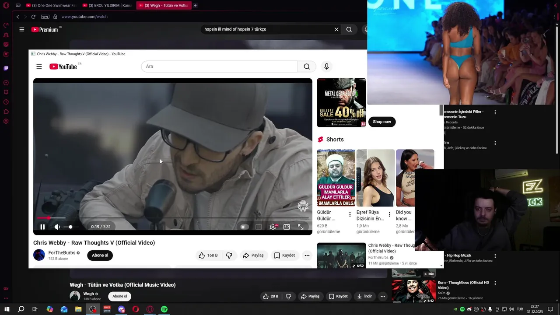Screen dimensions: 560x315
Task: Pause the Chris Webby video
Action: click(42, 227)
